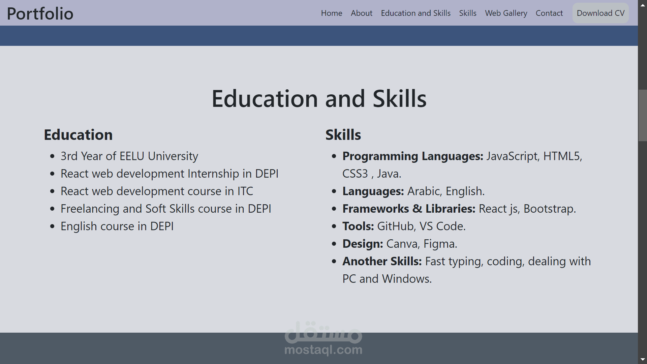
Task: Click the Frameworks & Libraries label
Action: click(x=409, y=209)
